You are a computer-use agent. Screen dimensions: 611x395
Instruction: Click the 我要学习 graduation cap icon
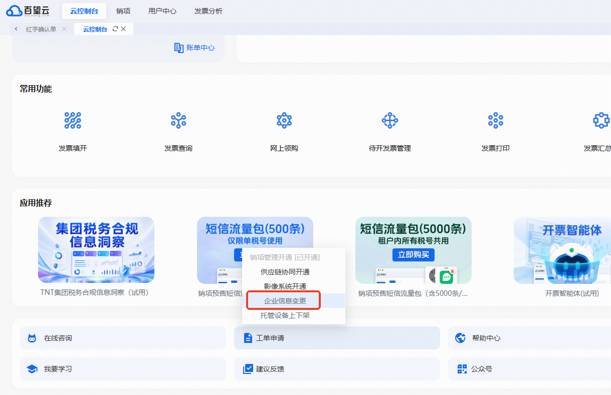pos(32,369)
